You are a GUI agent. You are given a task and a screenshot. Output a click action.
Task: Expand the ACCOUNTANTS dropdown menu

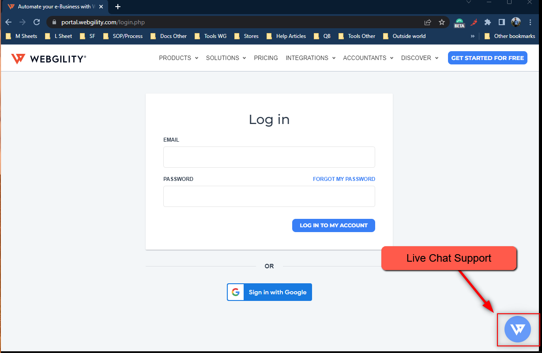368,58
